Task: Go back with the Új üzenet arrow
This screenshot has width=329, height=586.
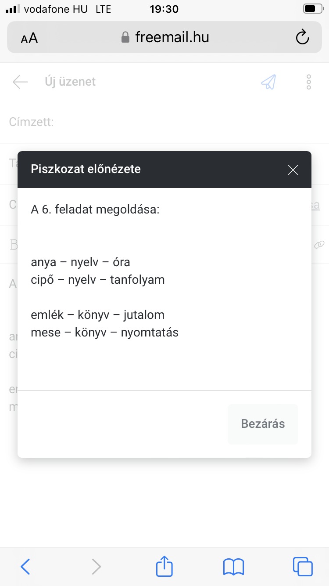Action: tap(20, 82)
